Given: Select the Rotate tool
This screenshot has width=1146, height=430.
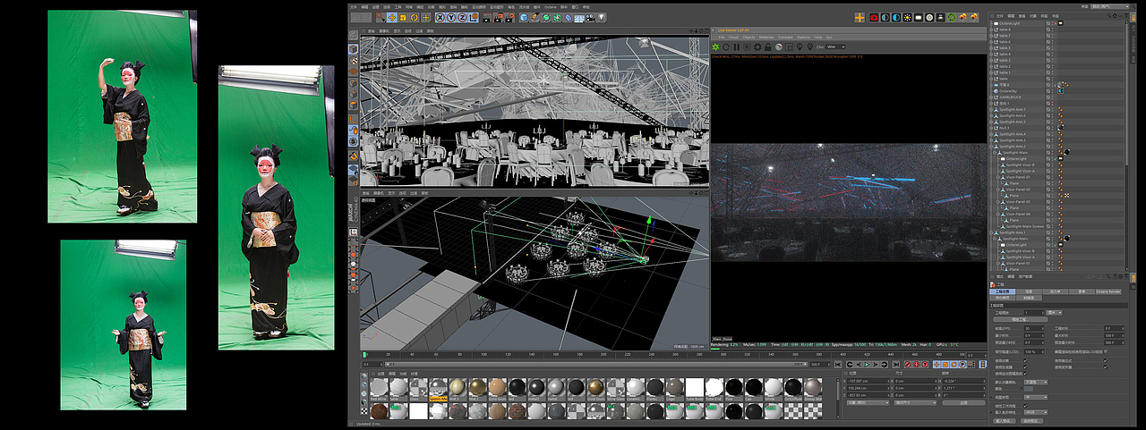Looking at the screenshot, I should (x=414, y=18).
